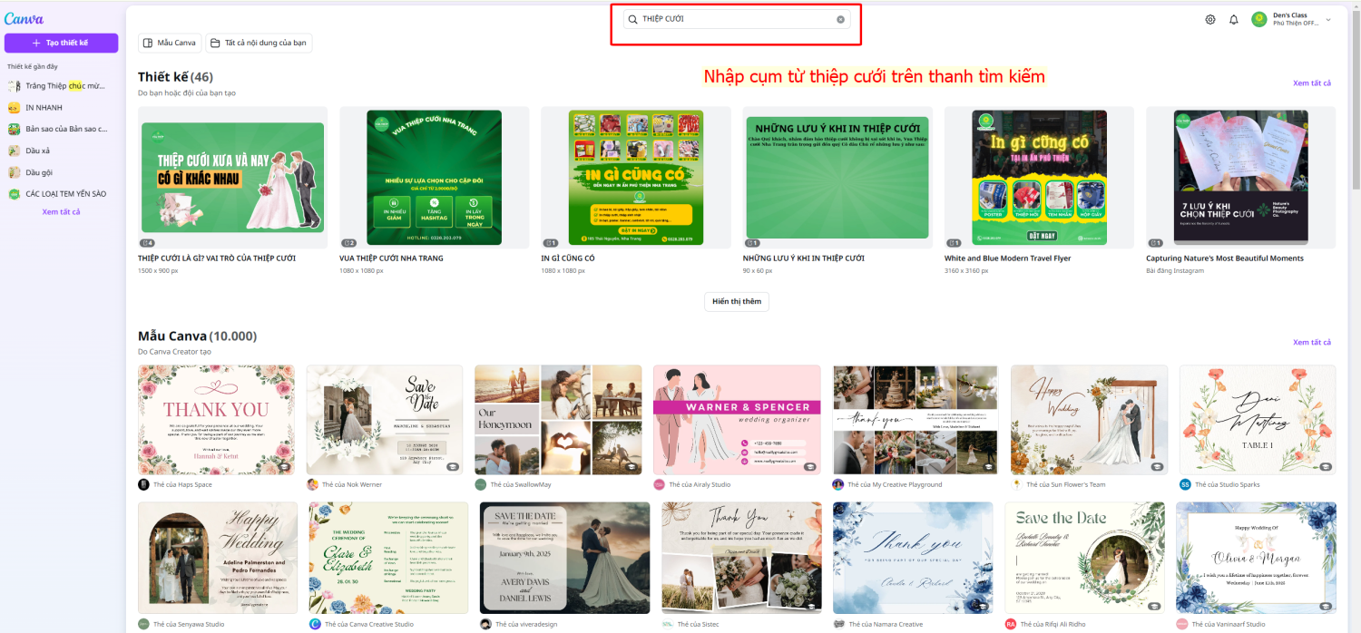Clear the search field with X icon
Viewport: 1361px width, 633px height.
click(840, 19)
